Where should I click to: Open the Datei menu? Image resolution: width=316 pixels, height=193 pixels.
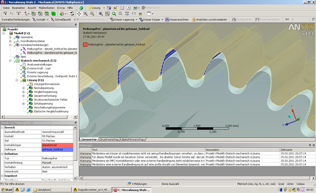pos(6,8)
